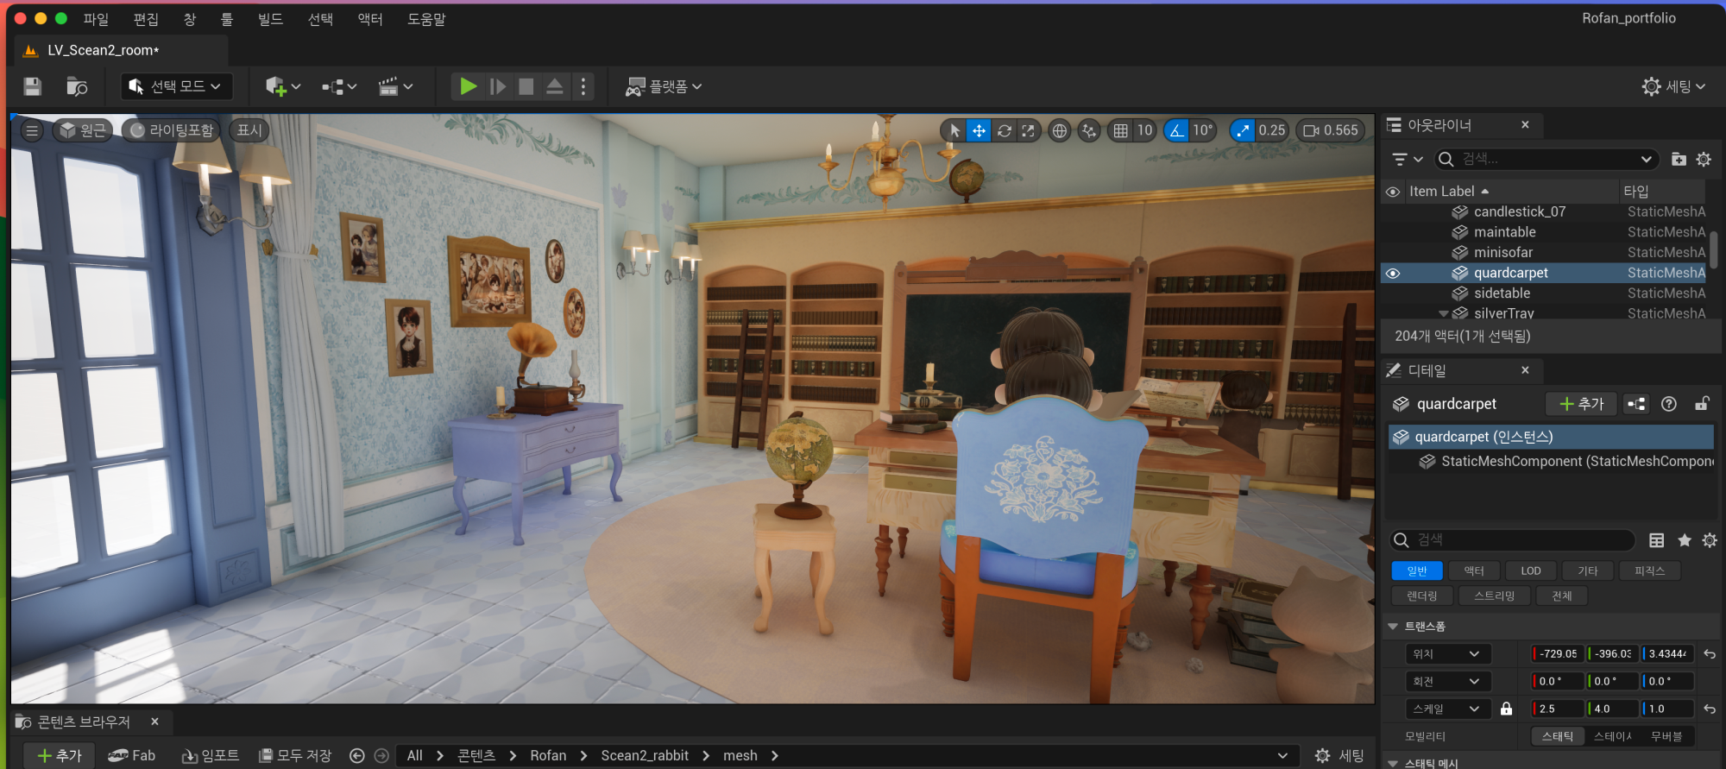The image size is (1726, 769).
Task: Open the Details help question mark icon
Action: pos(1669,404)
